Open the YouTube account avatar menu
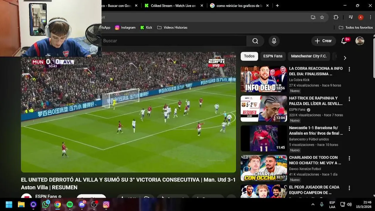Screen dimensions: 375x211 pyautogui.click(x=360, y=41)
